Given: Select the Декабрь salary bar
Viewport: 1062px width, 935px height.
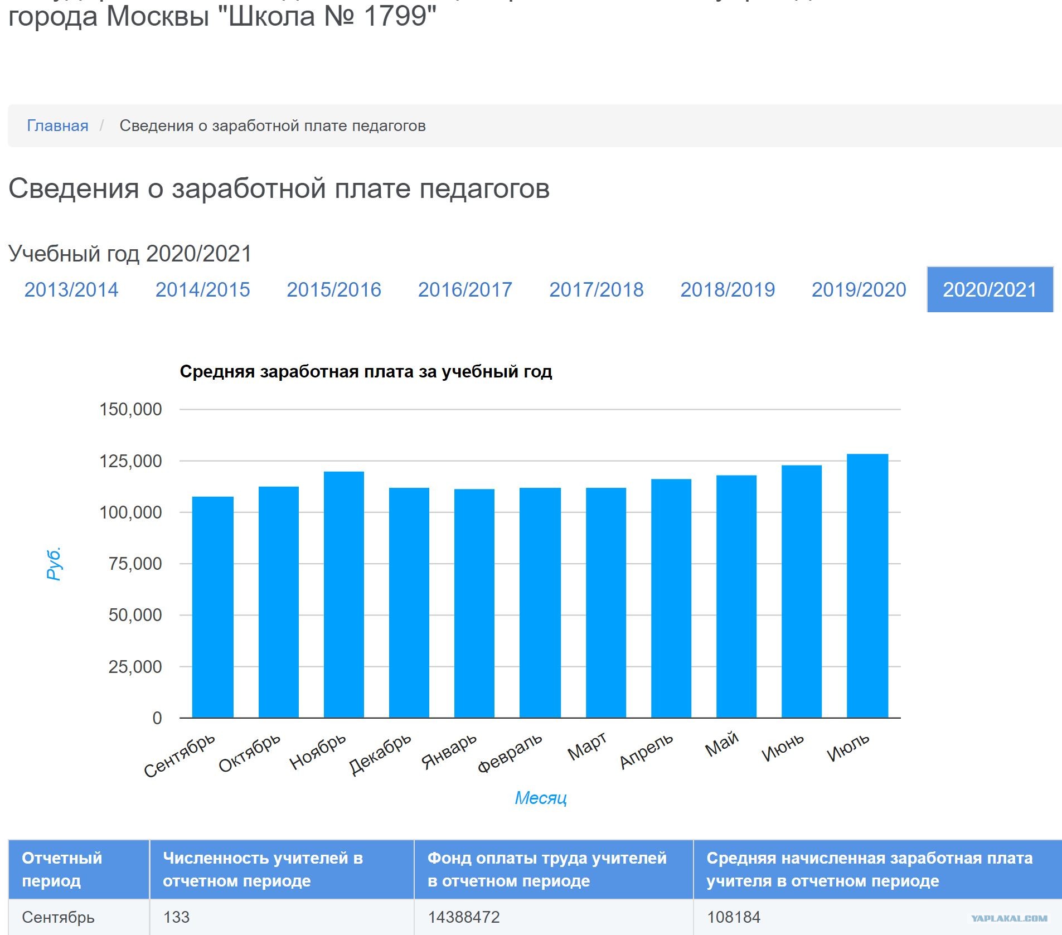Looking at the screenshot, I should (x=409, y=602).
